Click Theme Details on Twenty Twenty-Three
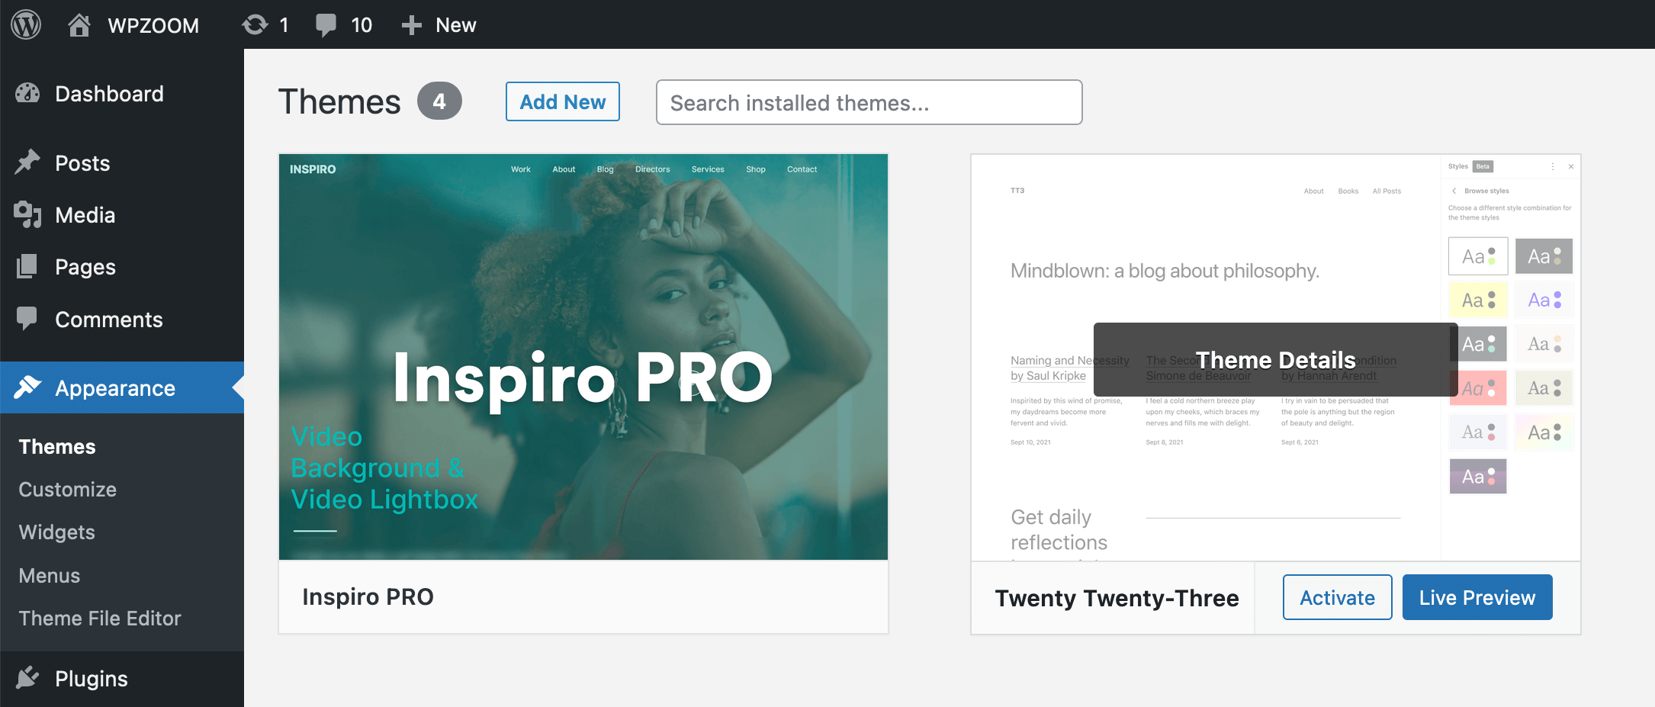 pos(1275,359)
